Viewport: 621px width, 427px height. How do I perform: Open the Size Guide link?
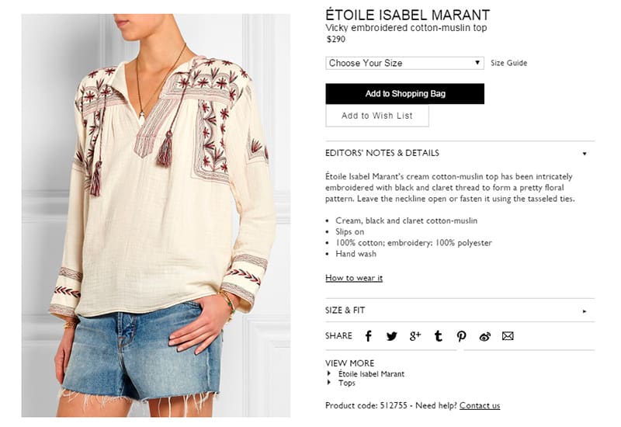(x=508, y=63)
